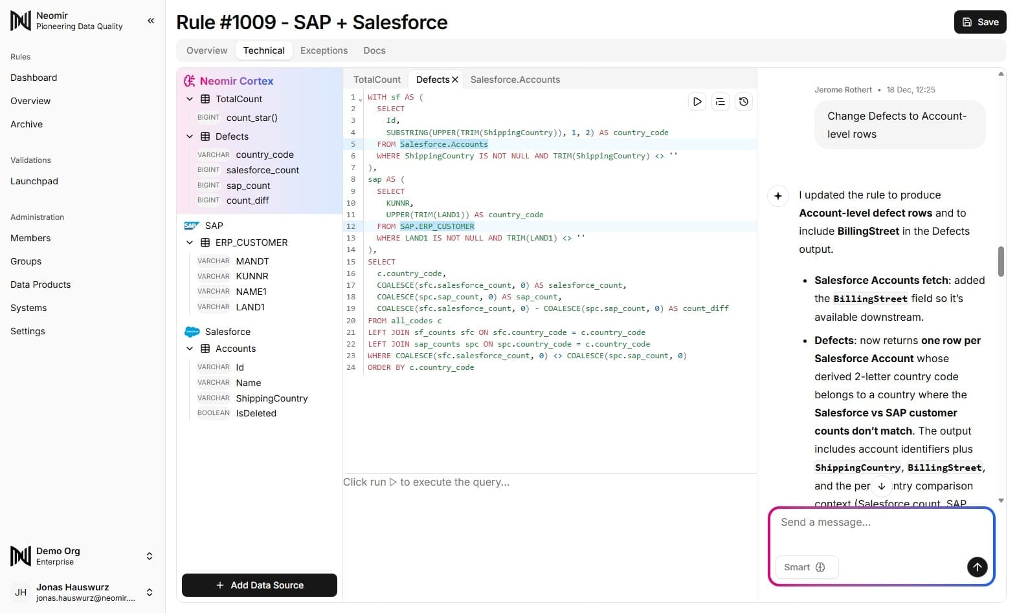Screen dimensions: 1017x613
Task: Click Add Data Source button
Action: (x=260, y=585)
